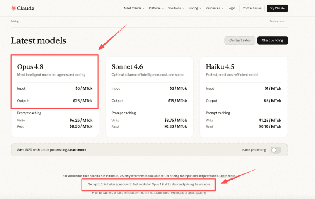315x199 pixels.
Task: Click the Haiku 4.5 description text
Action: pos(232,75)
